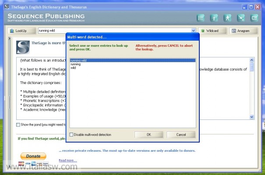The width and height of the screenshot is (265, 175).
Task: Click the list-lines icon in the header
Action: click(x=201, y=18)
